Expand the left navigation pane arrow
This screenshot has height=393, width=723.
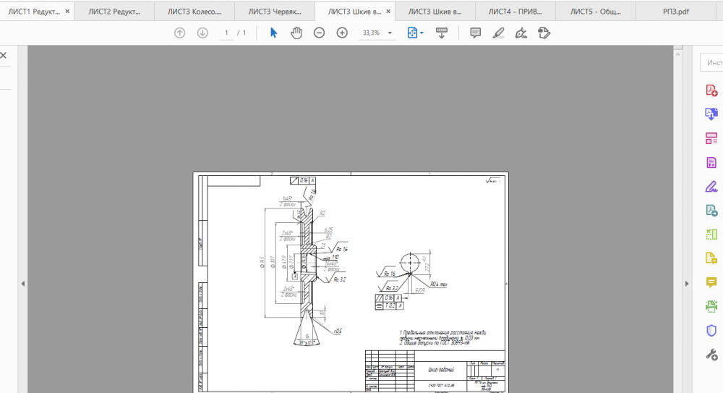coord(23,283)
